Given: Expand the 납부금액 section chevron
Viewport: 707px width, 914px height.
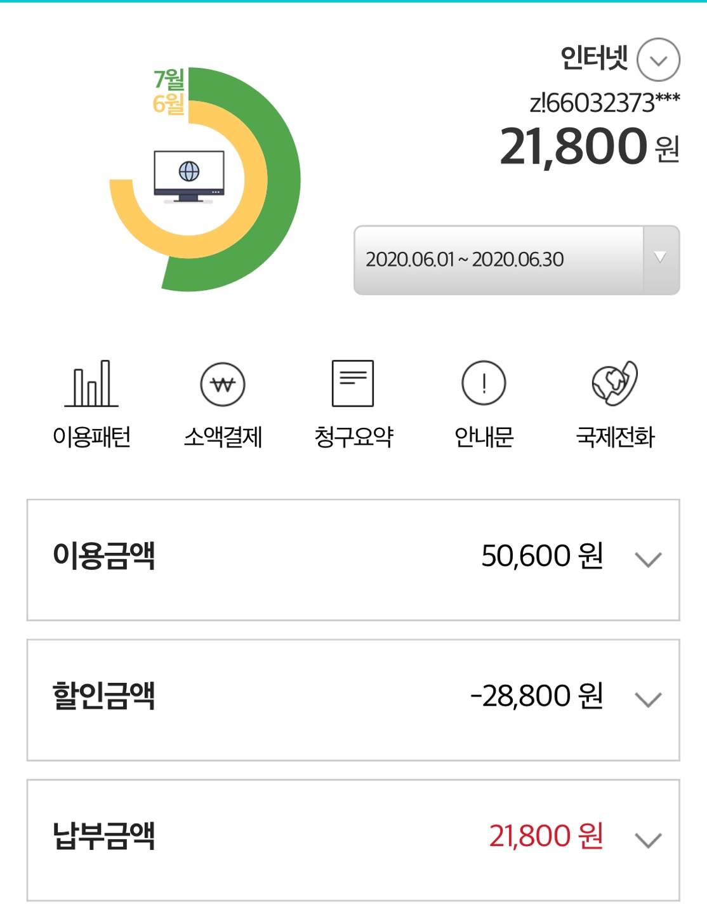Looking at the screenshot, I should pos(648,840).
